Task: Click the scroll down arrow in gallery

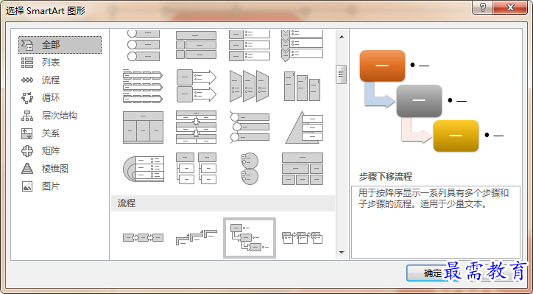Action: (342, 253)
